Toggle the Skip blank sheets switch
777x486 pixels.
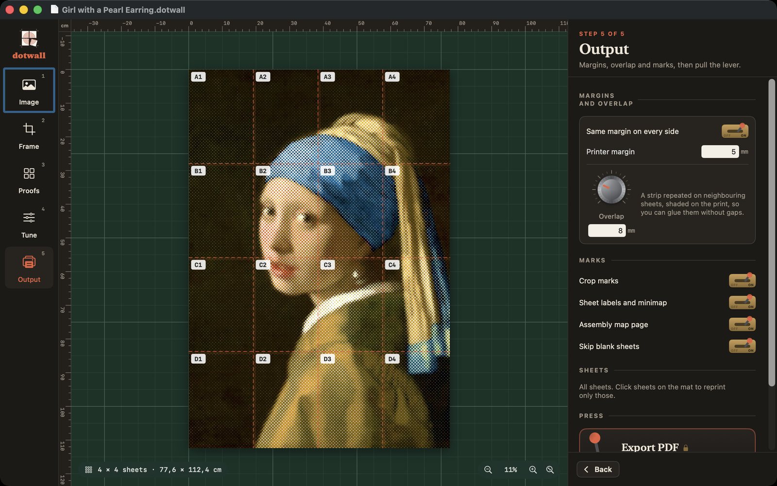click(742, 346)
